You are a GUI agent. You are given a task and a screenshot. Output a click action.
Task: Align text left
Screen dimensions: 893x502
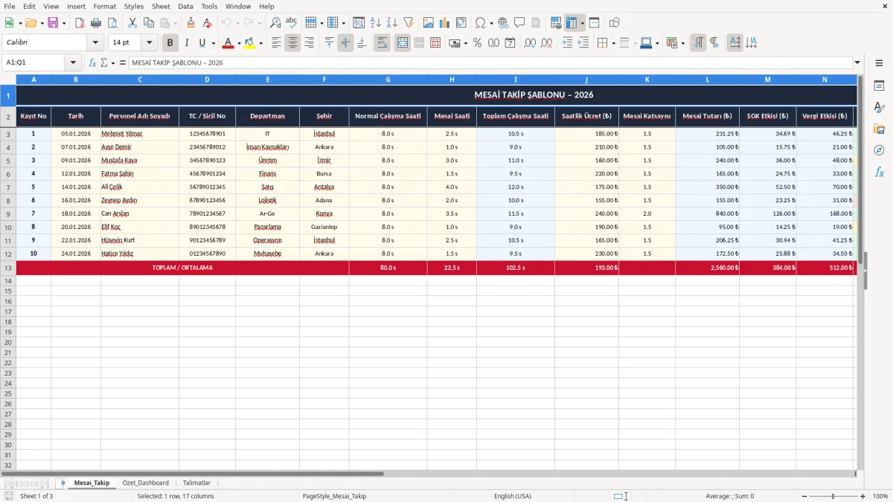276,43
